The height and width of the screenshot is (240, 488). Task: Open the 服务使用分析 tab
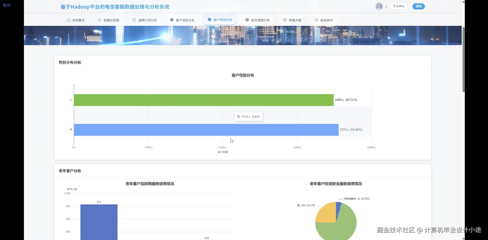coord(258,20)
